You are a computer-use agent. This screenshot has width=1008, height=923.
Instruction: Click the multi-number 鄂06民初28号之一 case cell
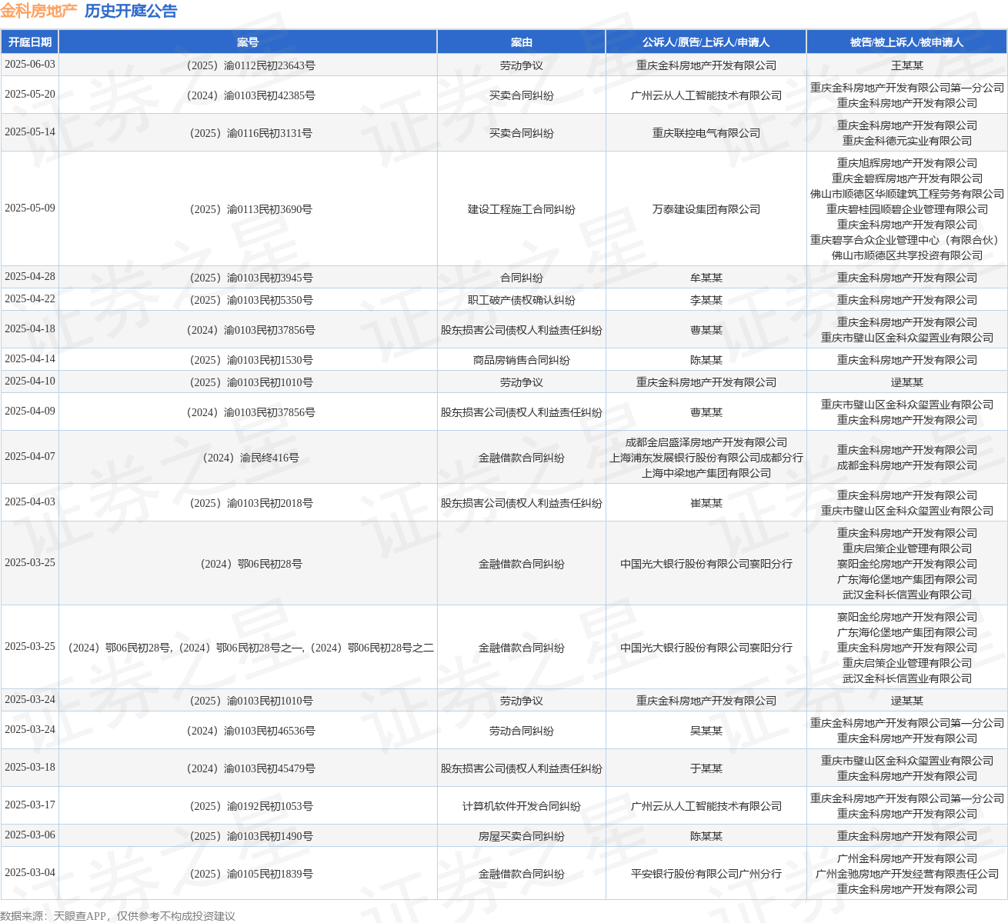pos(248,648)
